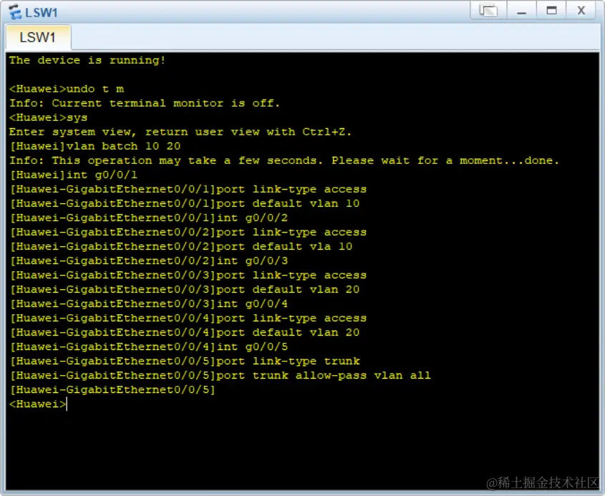Click 'The device is running!' line
This screenshot has width=605, height=496.
pyautogui.click(x=87, y=60)
